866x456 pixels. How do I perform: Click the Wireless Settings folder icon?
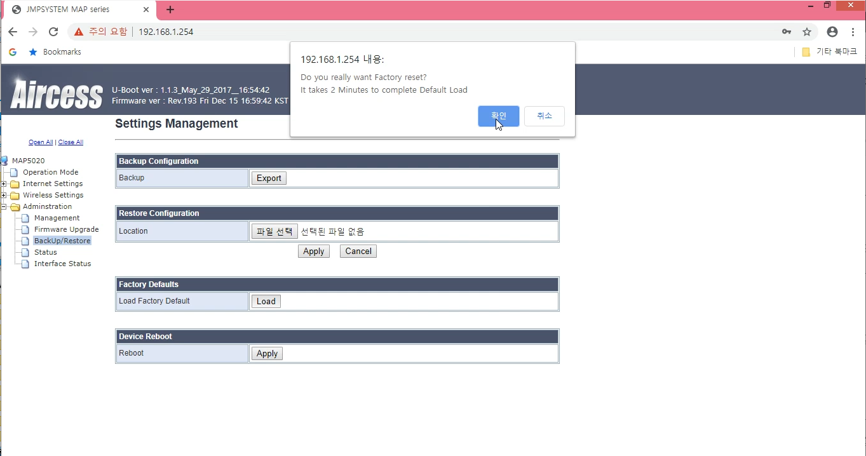click(x=15, y=196)
